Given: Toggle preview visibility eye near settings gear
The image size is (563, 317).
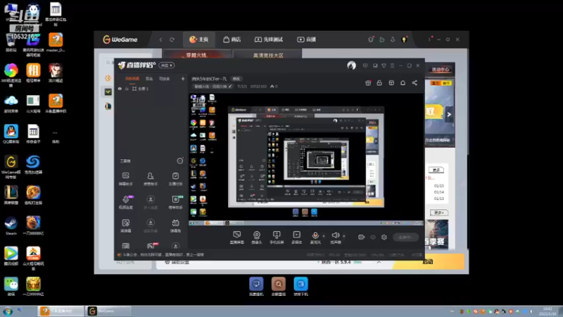Looking at the screenshot, I should (373, 237).
